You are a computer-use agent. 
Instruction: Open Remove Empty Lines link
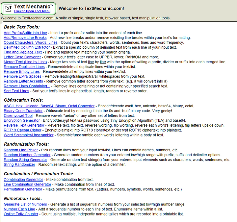[x=22, y=71]
